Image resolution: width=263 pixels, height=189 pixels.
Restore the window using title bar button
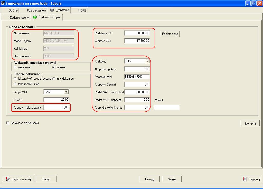[254, 3]
